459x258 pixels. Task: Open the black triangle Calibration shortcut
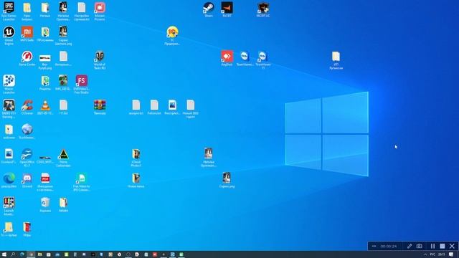click(x=63, y=158)
